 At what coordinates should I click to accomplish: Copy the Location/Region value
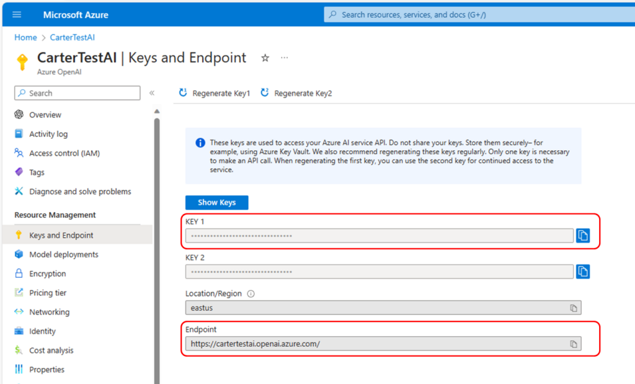click(574, 308)
